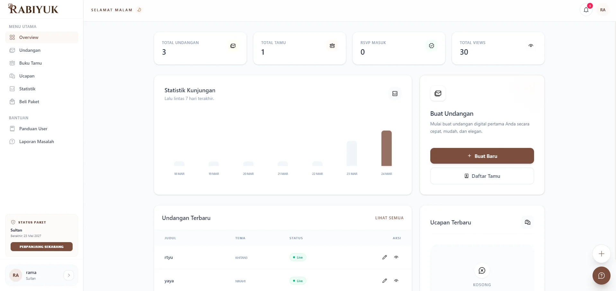Preview yaya invitation via eye icon

click(x=396, y=281)
